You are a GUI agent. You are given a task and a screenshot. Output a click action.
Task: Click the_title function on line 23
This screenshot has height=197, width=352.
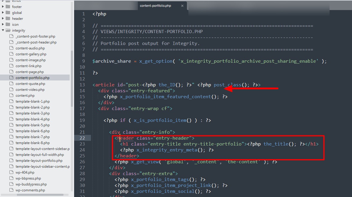[276, 144]
